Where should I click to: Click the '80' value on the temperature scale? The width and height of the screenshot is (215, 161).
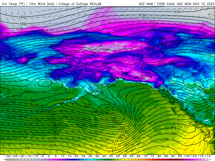click(159, 156)
